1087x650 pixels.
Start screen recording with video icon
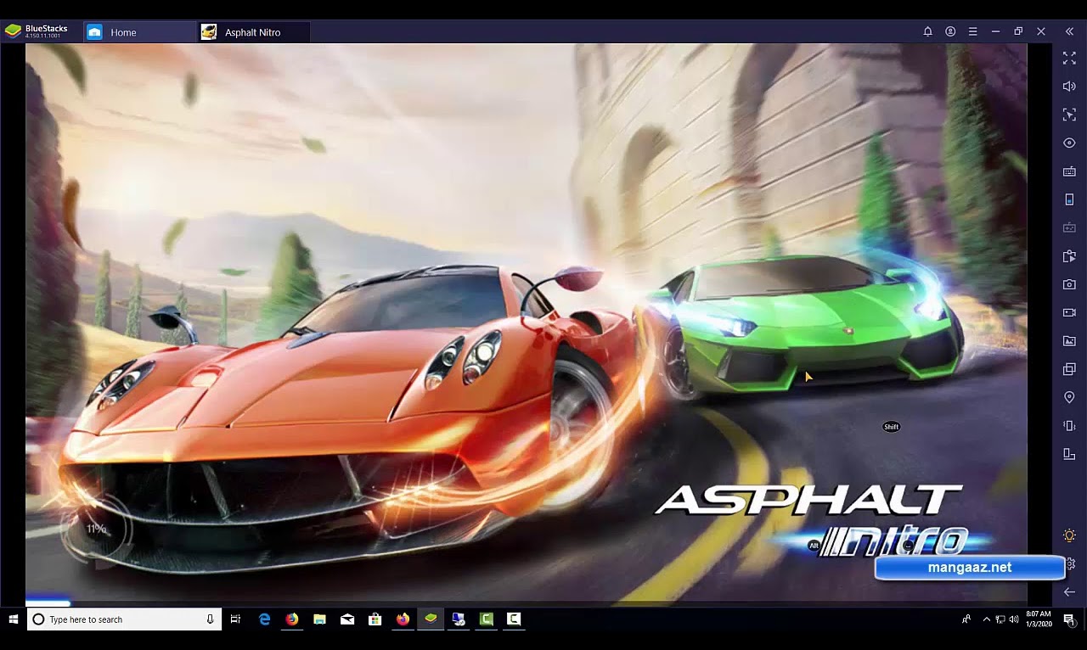(1069, 312)
